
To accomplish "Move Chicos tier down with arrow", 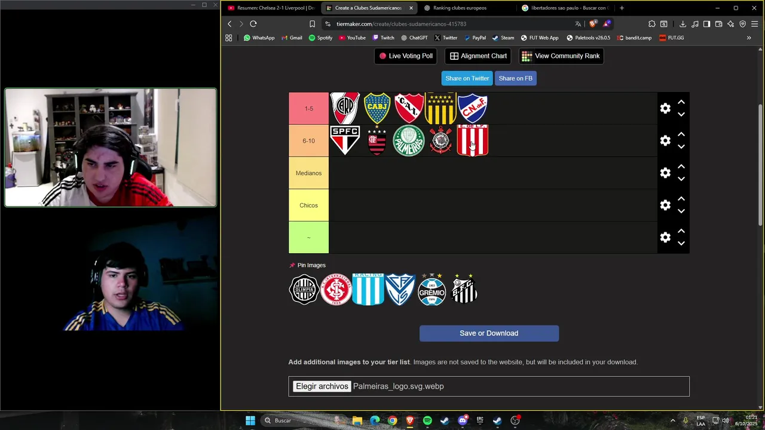I will (x=681, y=211).
